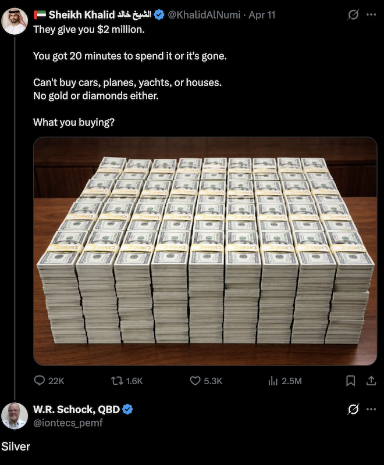Viewport: 384px width, 465px height.
Task: Bookmark Sheikh Khalid's post
Action: pyautogui.click(x=351, y=381)
